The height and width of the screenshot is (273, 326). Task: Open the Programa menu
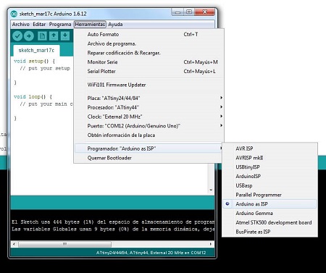coord(60,25)
